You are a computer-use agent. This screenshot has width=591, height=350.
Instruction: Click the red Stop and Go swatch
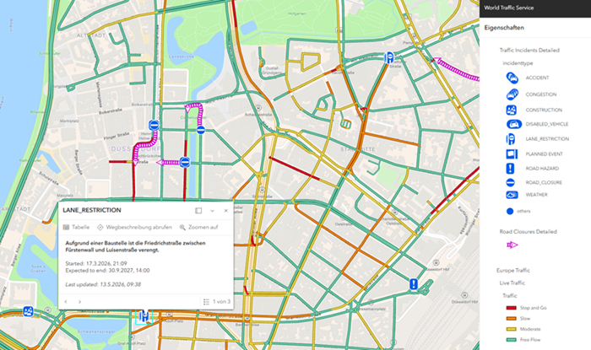point(511,308)
